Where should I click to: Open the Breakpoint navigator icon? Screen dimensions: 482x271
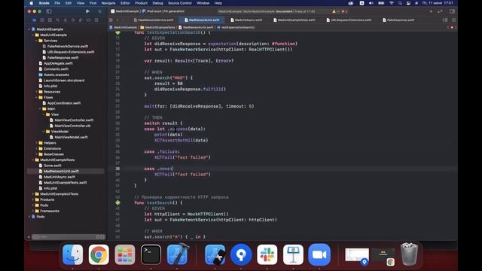click(x=89, y=20)
